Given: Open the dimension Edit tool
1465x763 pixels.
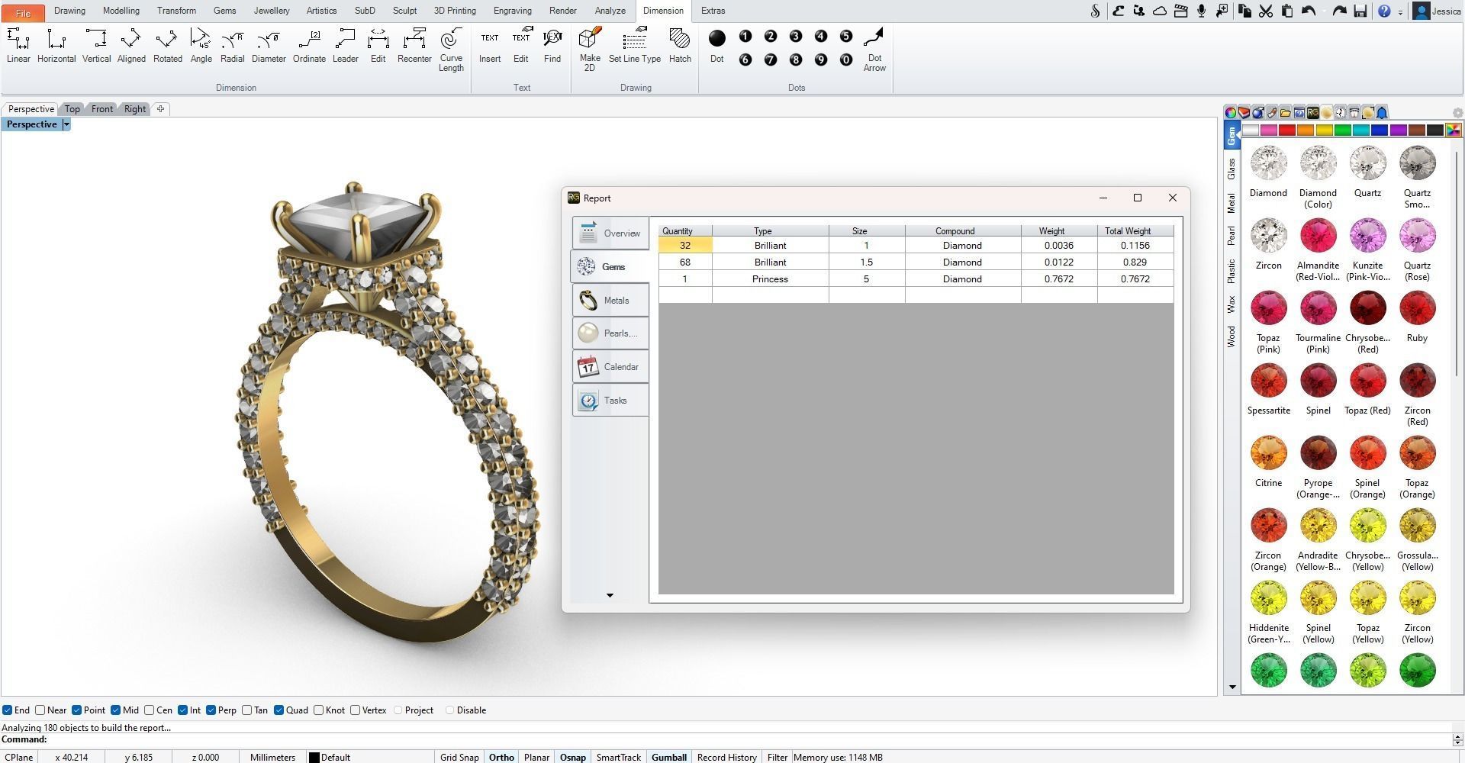Looking at the screenshot, I should coord(378,45).
